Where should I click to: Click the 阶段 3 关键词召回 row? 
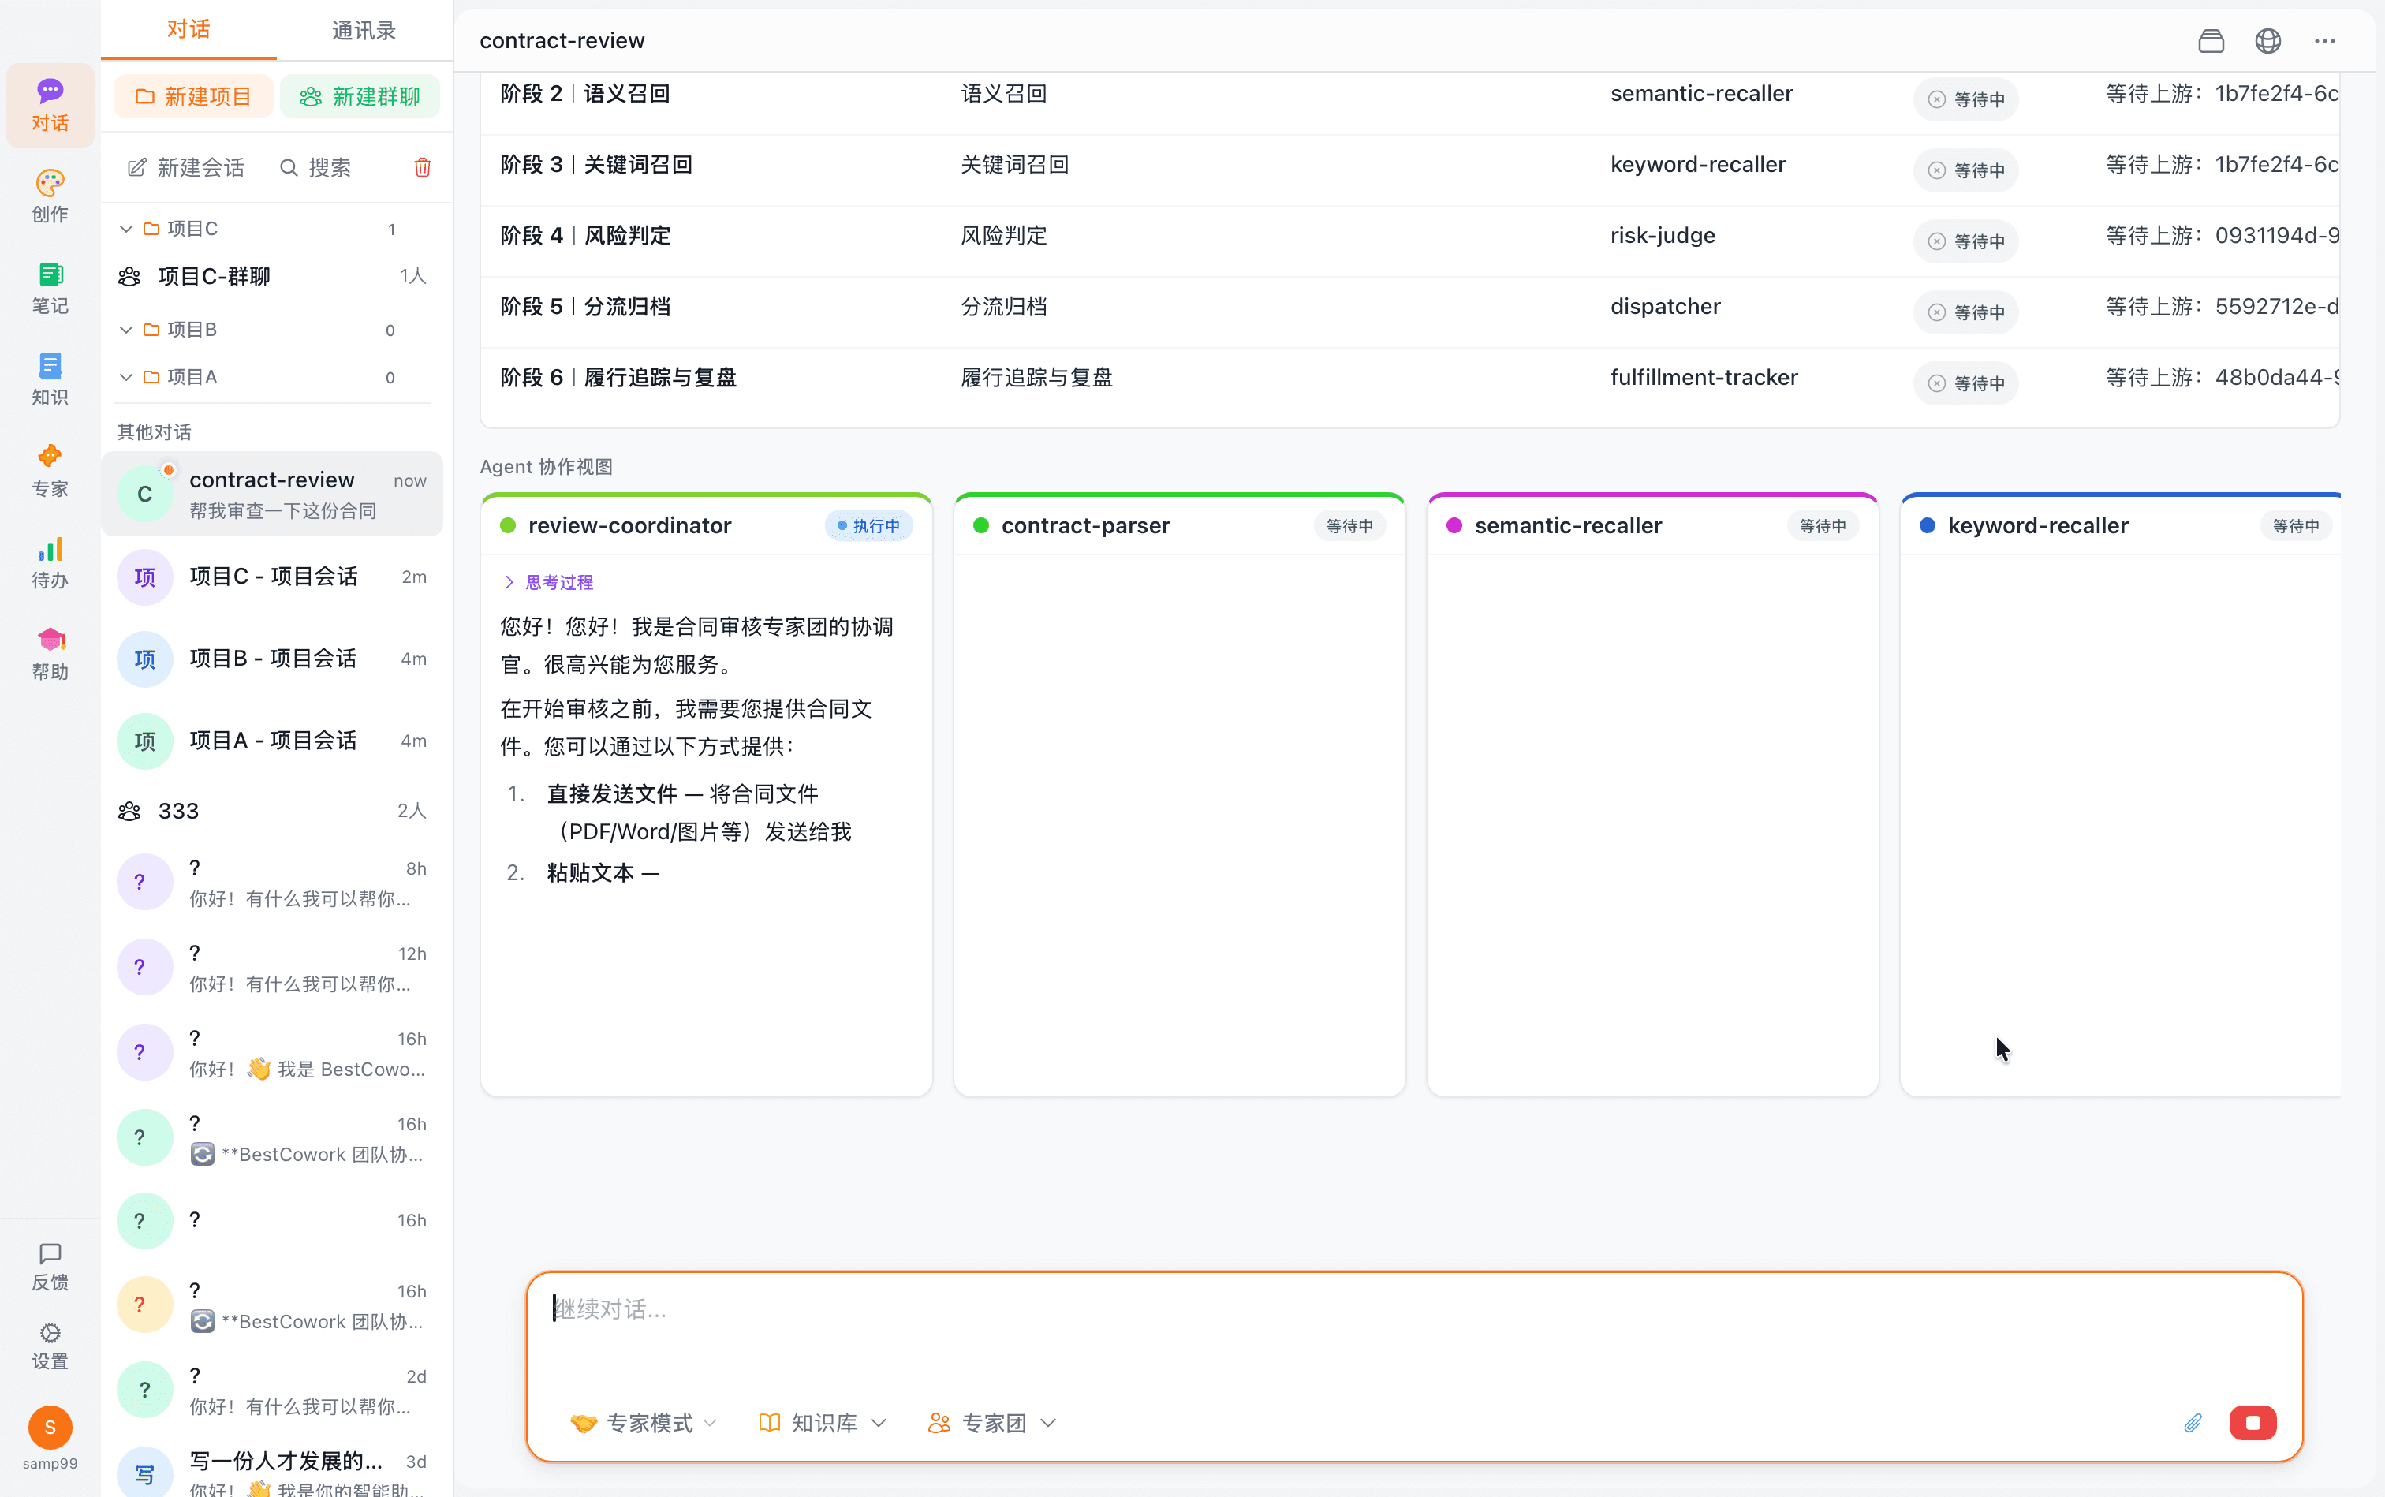(1410, 170)
